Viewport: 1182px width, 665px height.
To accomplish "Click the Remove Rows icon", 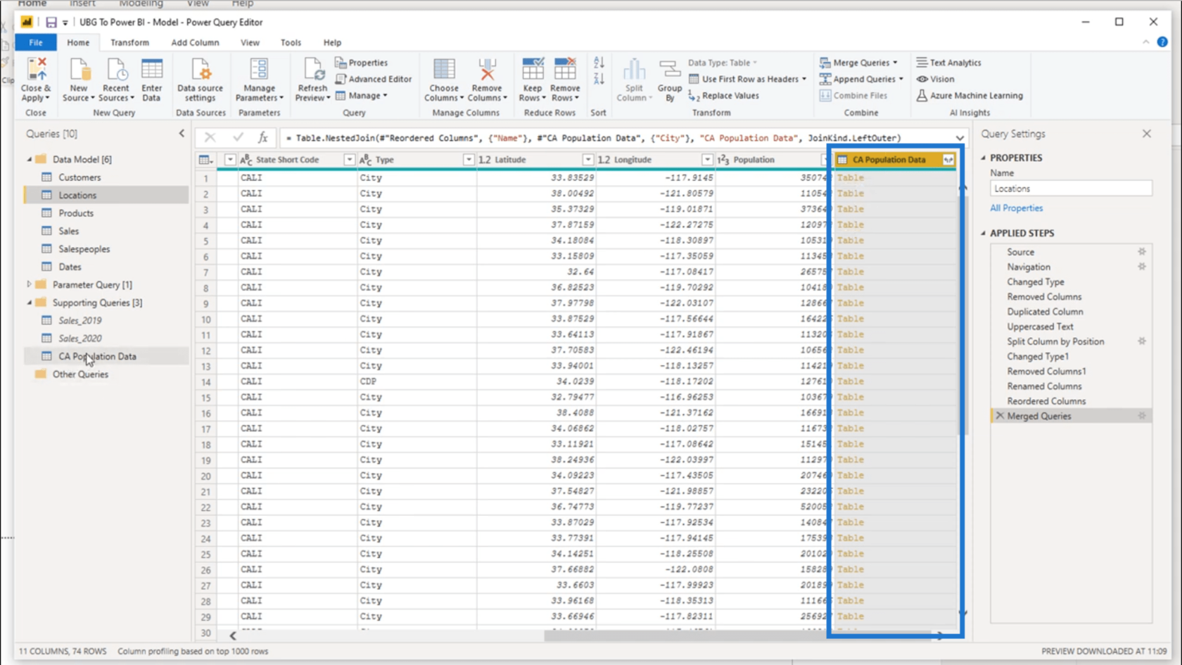I will [x=565, y=70].
